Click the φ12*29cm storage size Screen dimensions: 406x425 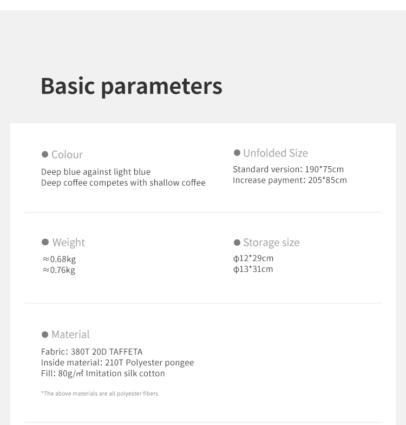tap(253, 258)
